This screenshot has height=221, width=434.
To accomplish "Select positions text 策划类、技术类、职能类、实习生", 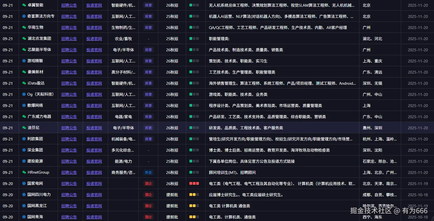I will pos(238,61).
